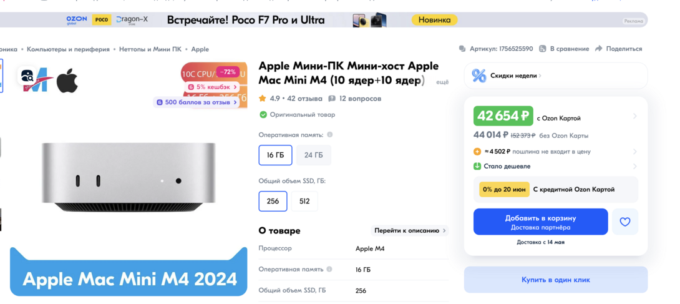This screenshot has height=304, width=680.
Task: Click the Share arrow icon
Action: point(599,49)
